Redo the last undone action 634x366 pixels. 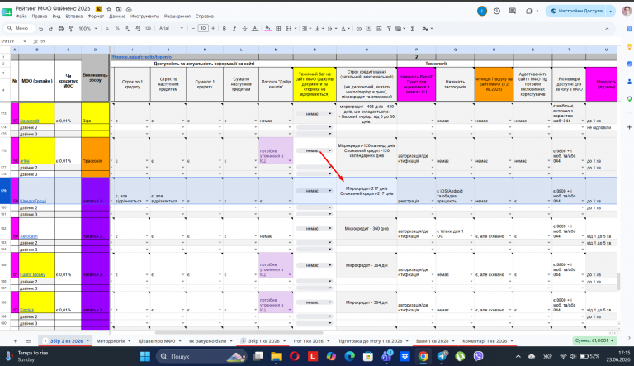pyautogui.click(x=50, y=29)
